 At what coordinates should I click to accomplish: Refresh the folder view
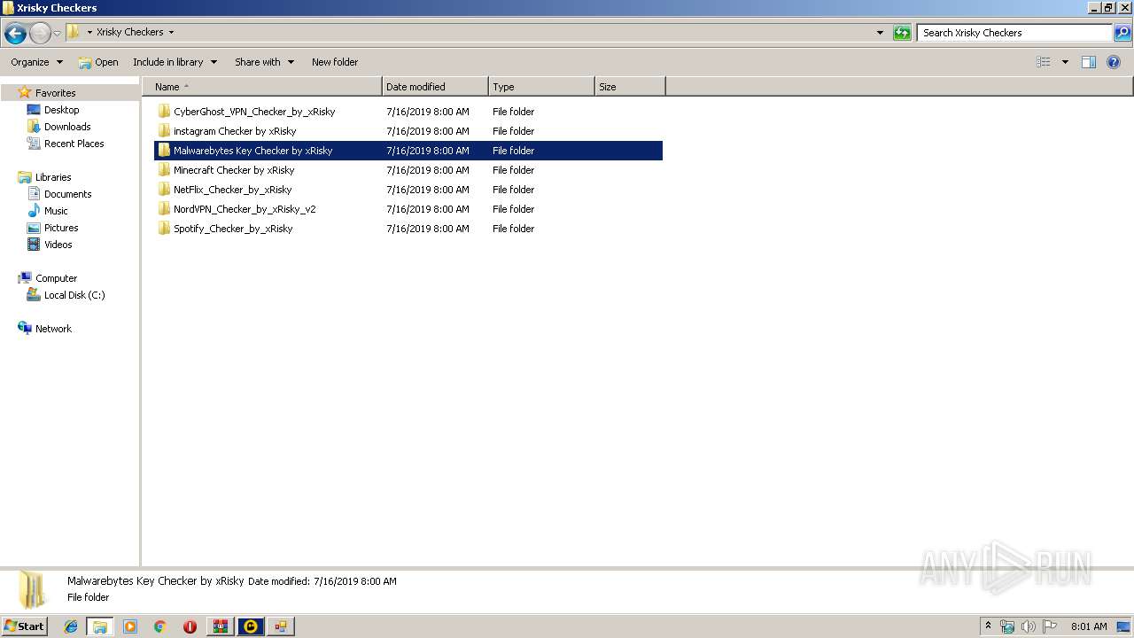902,33
